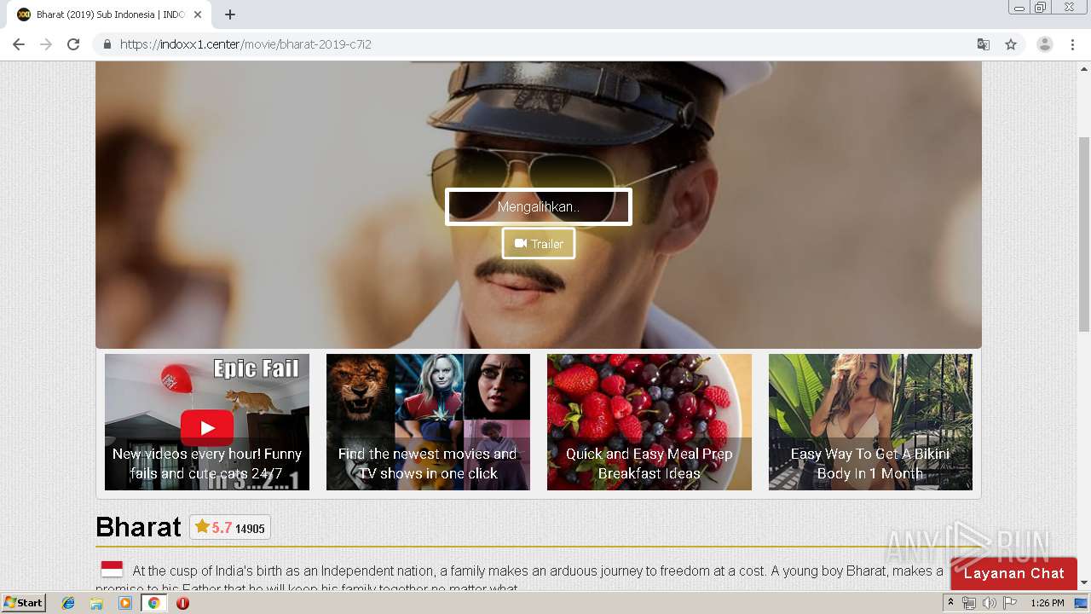This screenshot has height=614, width=1091.
Task: Open Action Center flag icon
Action: 1010,603
